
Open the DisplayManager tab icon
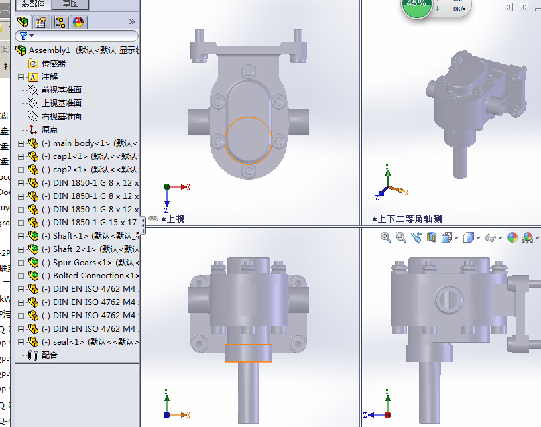(78, 22)
